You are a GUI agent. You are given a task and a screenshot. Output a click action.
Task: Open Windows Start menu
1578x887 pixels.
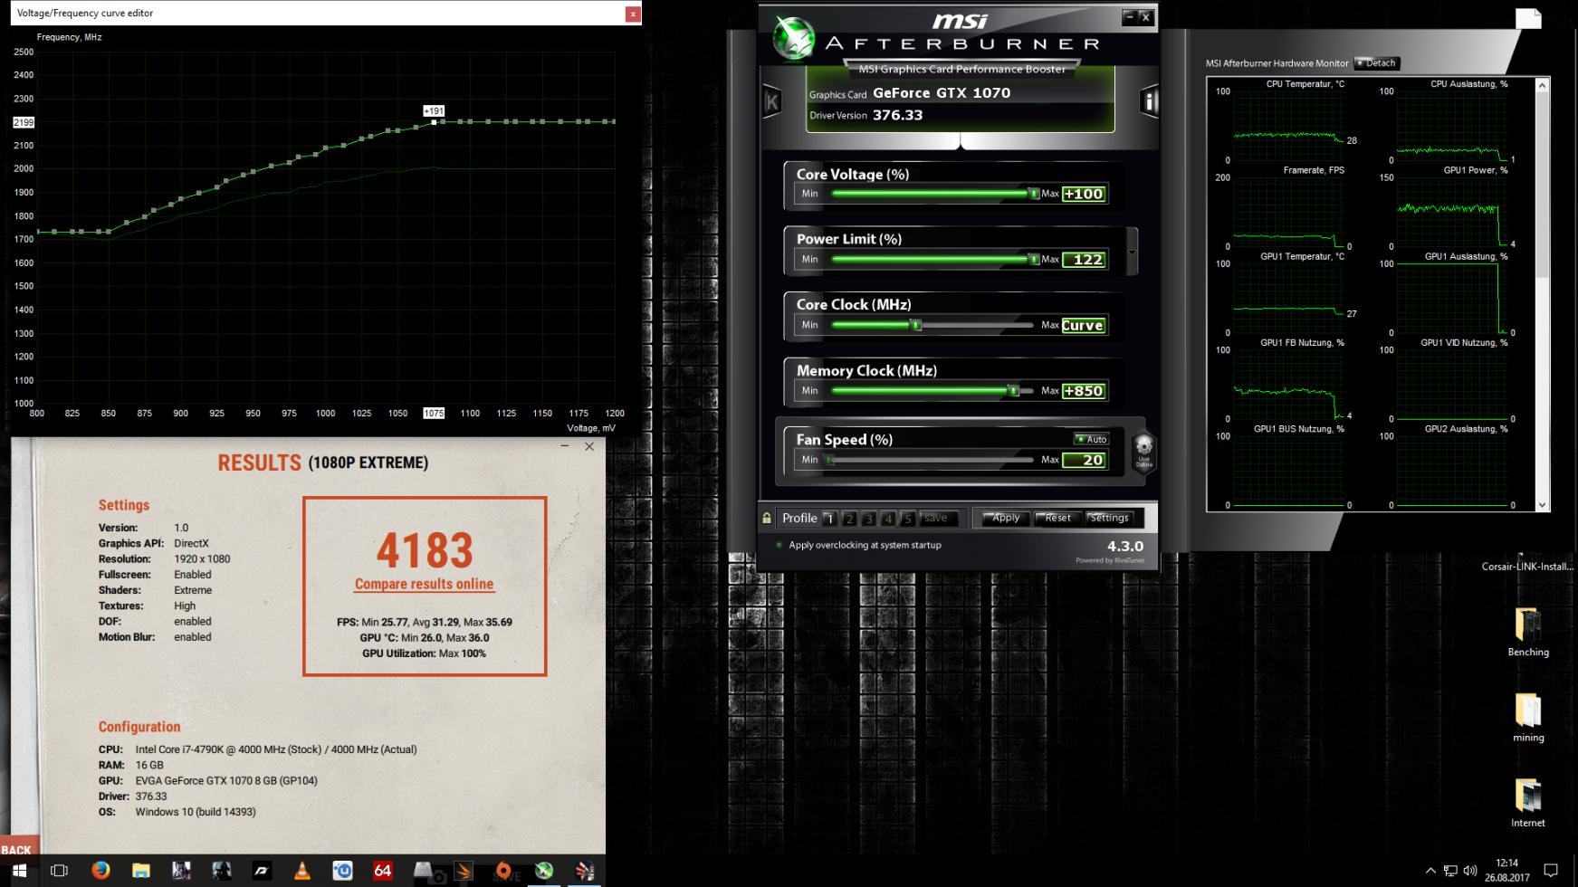pos(19,871)
